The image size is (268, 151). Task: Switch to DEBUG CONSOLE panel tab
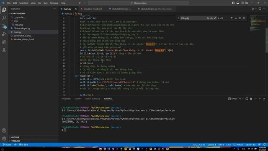[x=93, y=99]
